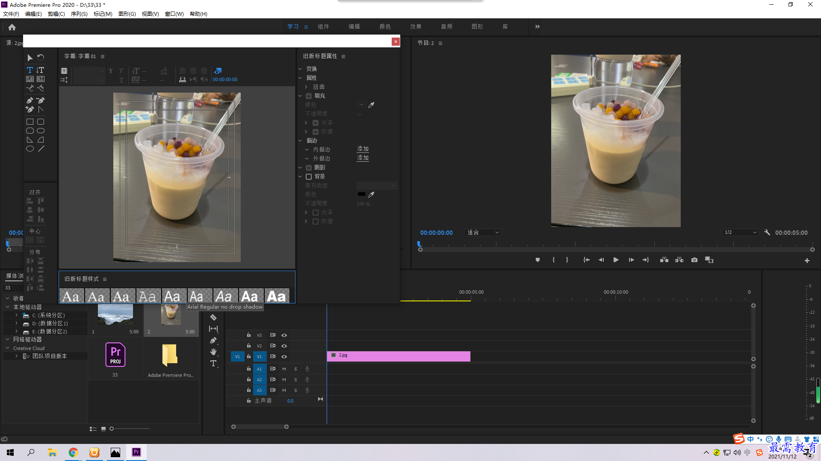Open the button editor plus icon

point(807,261)
